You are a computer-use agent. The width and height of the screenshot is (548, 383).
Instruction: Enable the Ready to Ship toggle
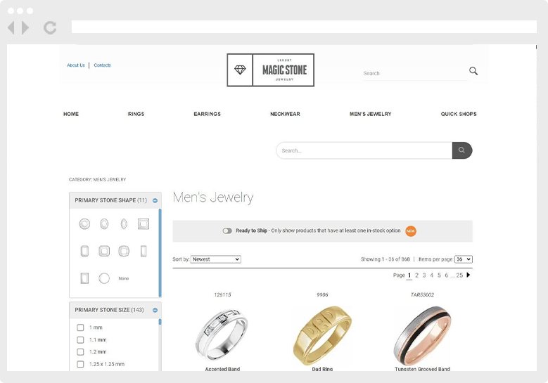coord(227,231)
